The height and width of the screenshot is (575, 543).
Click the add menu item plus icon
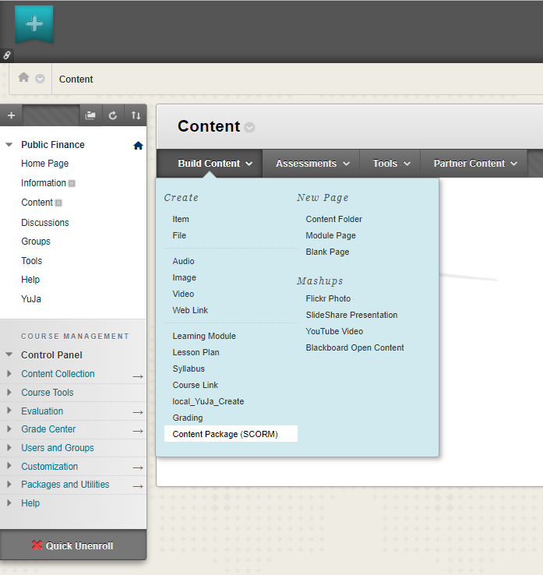tap(12, 115)
